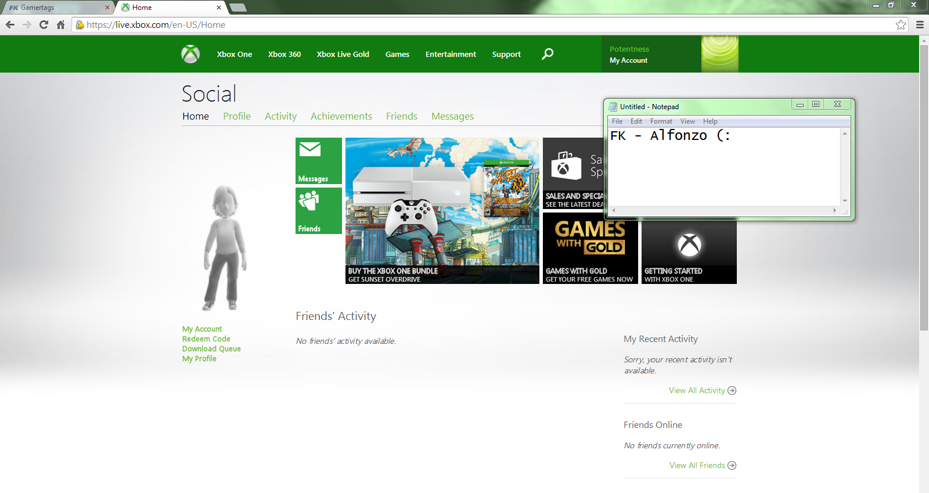
Task: Open the search magnifier icon
Action: click(548, 54)
